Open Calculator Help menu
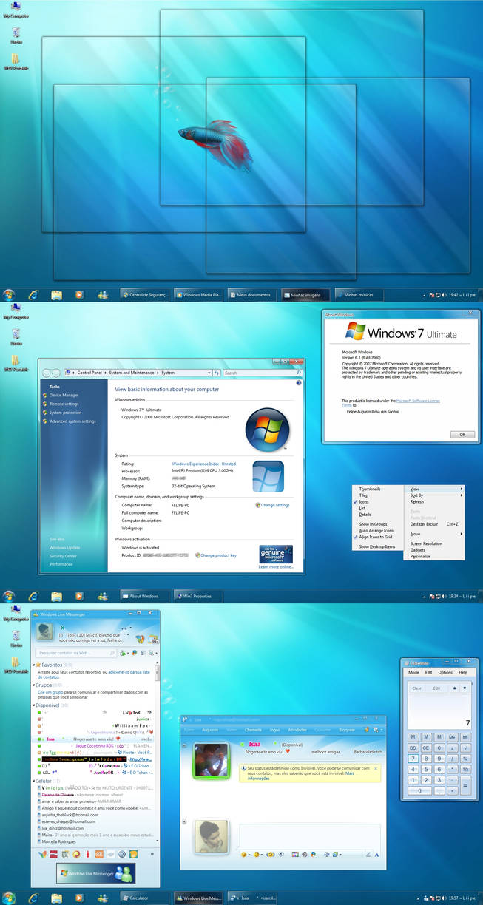This screenshot has width=483, height=905. pyautogui.click(x=463, y=672)
